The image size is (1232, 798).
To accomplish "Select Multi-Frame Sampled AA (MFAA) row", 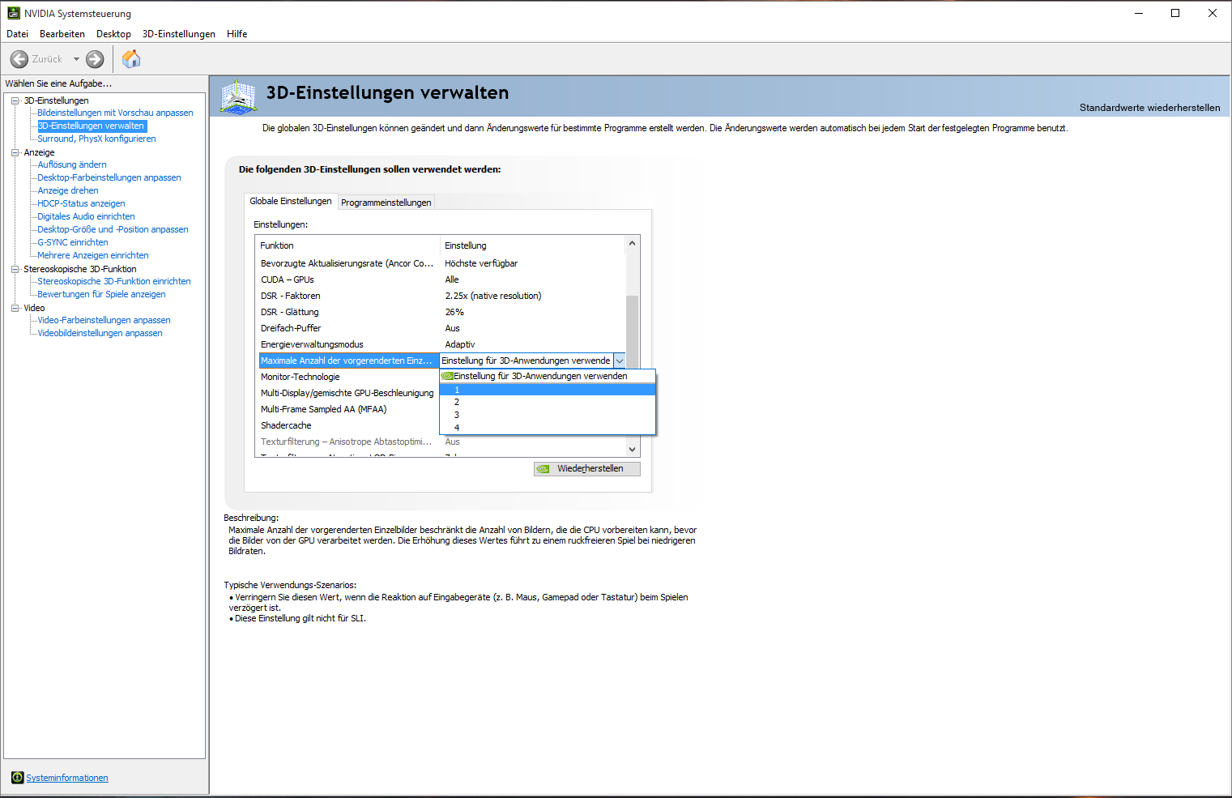I will tap(348, 409).
